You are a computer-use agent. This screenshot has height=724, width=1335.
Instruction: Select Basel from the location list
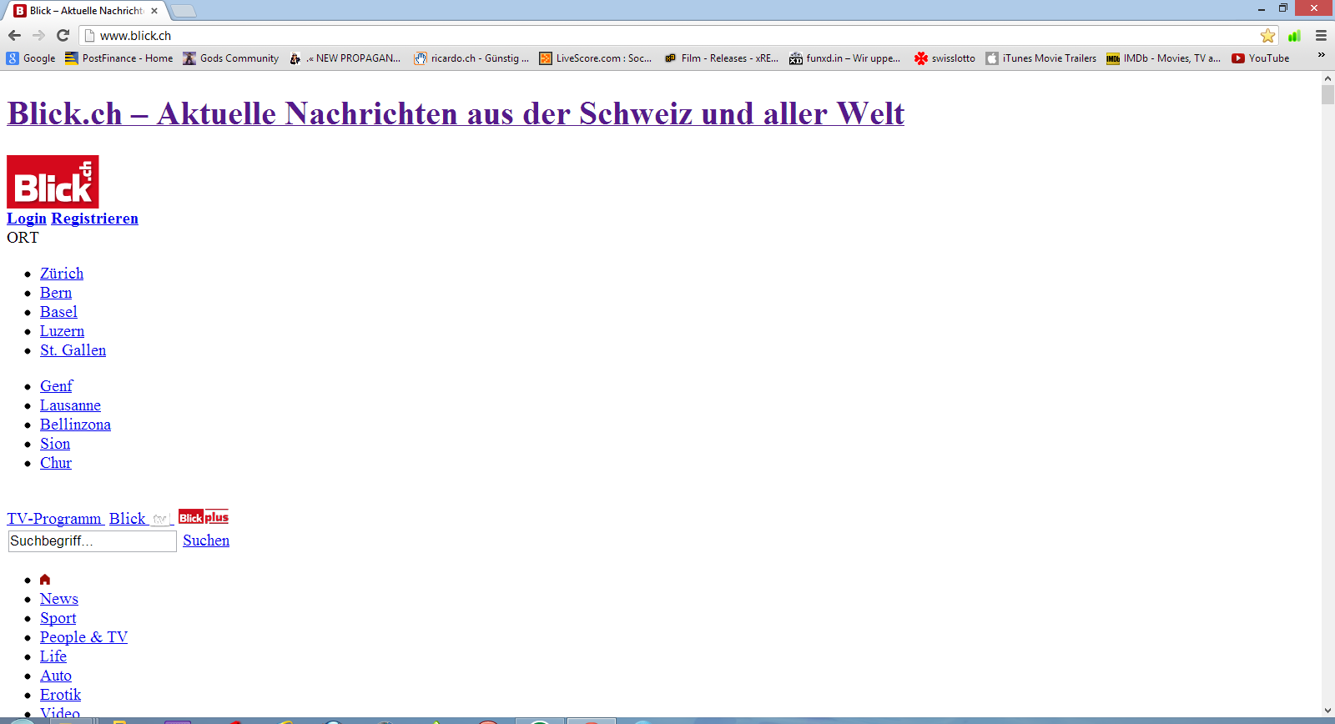coord(58,312)
